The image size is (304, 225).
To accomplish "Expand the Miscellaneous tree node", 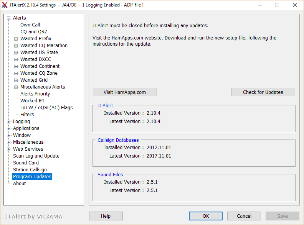I will [x=8, y=142].
